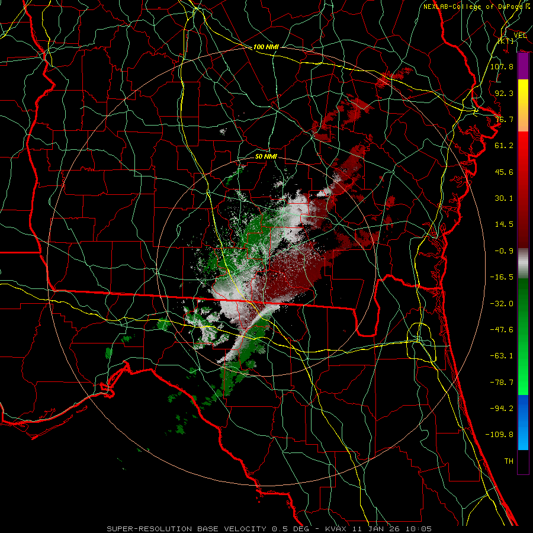This screenshot has height=533, width=533.
Task: Click the blue band of the color bar
Action: coord(523,422)
